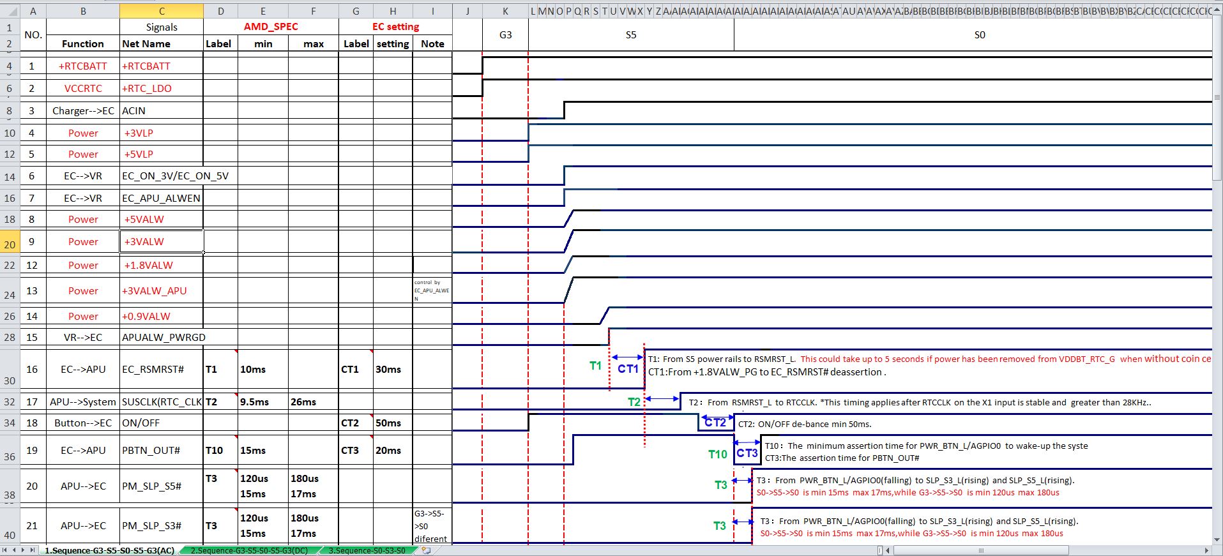This screenshot has width=1223, height=556.
Task: Click the Select All corner box
Action: 10,11
